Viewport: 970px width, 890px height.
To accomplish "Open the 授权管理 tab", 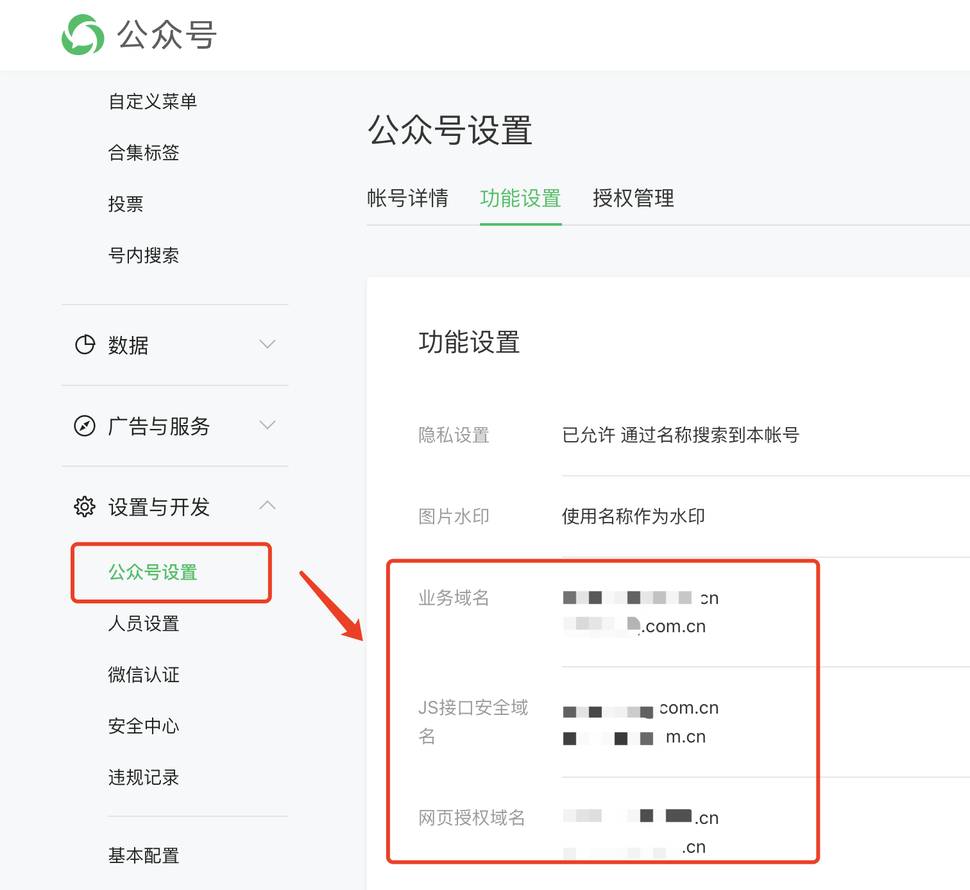I will (633, 198).
